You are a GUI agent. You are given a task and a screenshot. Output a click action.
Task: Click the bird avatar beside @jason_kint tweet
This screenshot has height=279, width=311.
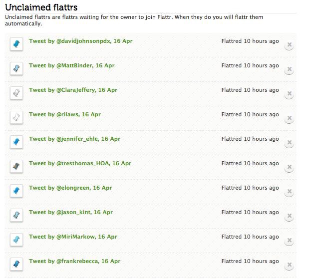click(x=16, y=215)
